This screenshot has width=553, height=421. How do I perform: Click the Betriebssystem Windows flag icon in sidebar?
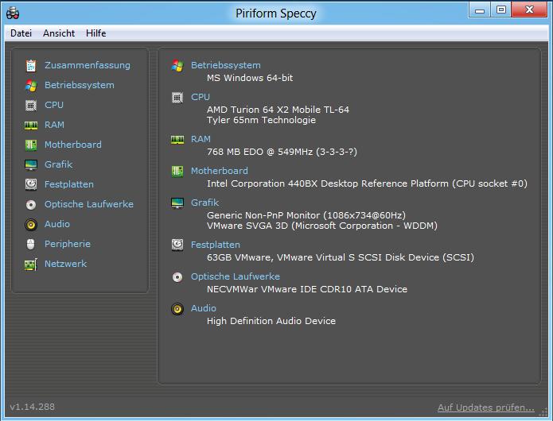coord(31,85)
